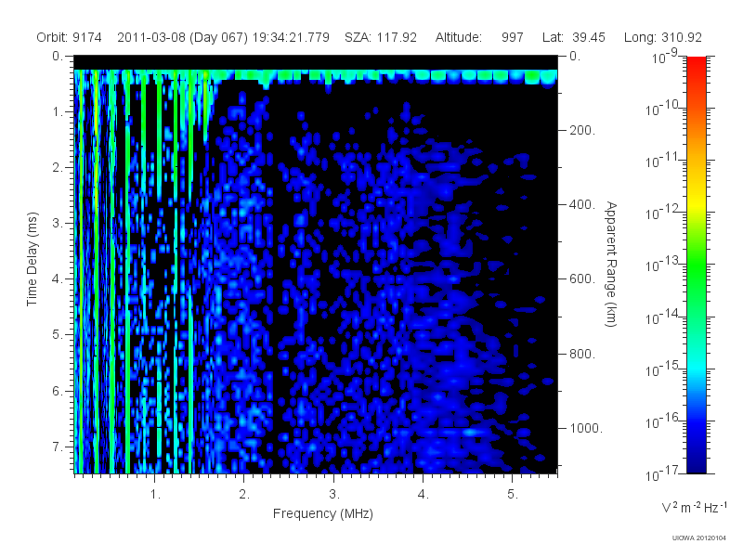Click the altitude value '997'

513,37
